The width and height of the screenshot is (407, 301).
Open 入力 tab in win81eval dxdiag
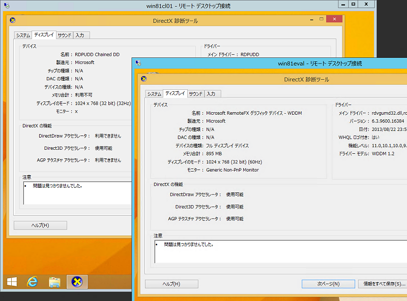tap(213, 94)
